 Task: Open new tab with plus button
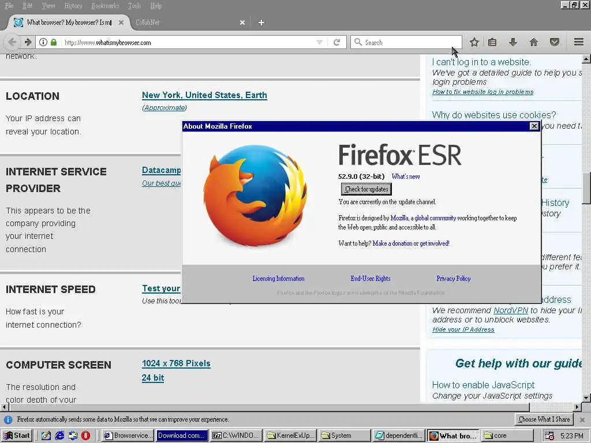point(261,22)
